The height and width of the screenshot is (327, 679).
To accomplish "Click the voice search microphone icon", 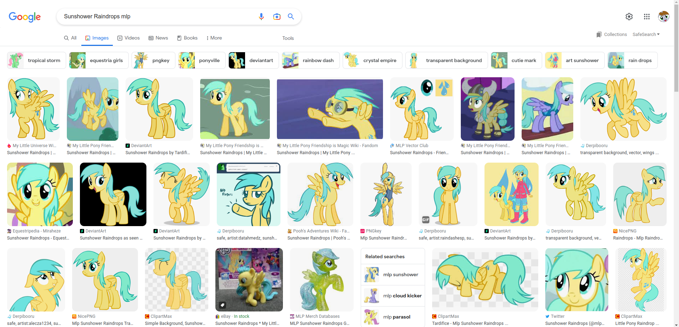I will (261, 17).
